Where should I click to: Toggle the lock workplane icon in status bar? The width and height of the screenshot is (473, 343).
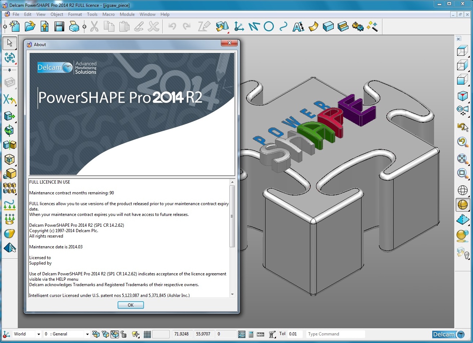click(x=124, y=334)
